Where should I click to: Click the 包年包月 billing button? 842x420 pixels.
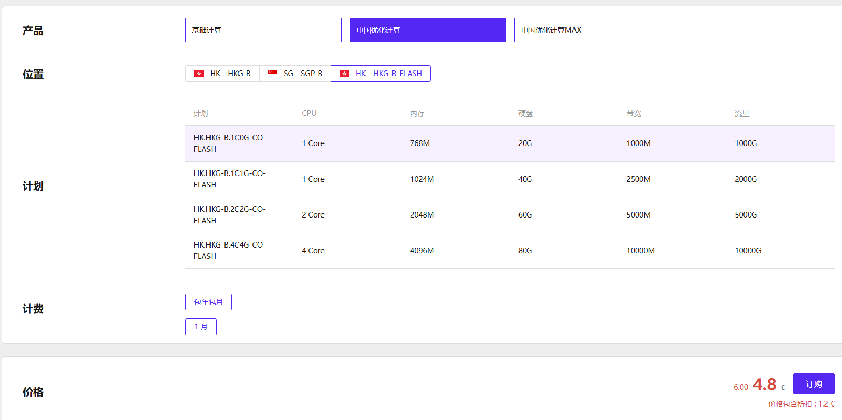coord(208,302)
